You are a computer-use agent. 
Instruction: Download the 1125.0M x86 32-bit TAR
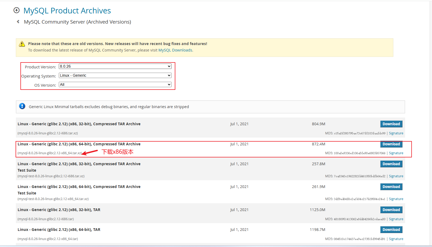(391, 210)
